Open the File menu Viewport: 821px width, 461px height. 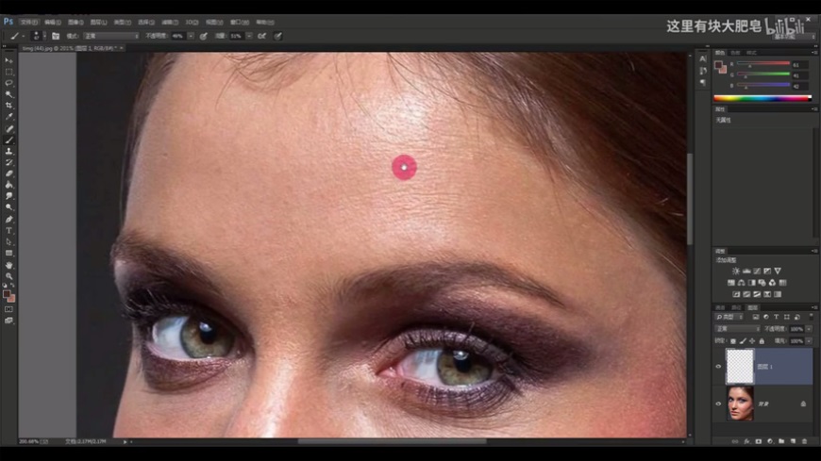(x=28, y=21)
